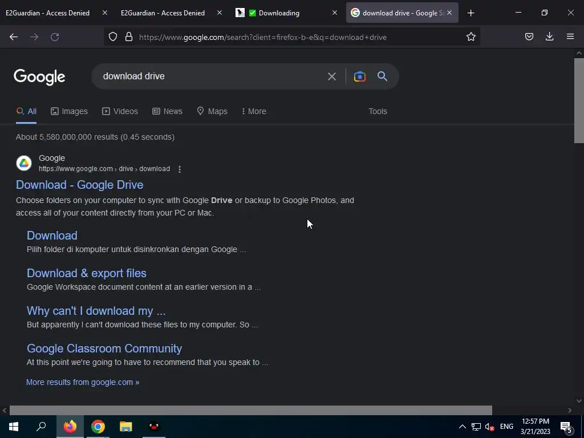Open the notification center icon
The width and height of the screenshot is (584, 438).
(566, 427)
